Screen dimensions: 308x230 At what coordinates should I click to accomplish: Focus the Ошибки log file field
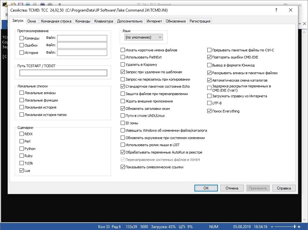point(82,45)
